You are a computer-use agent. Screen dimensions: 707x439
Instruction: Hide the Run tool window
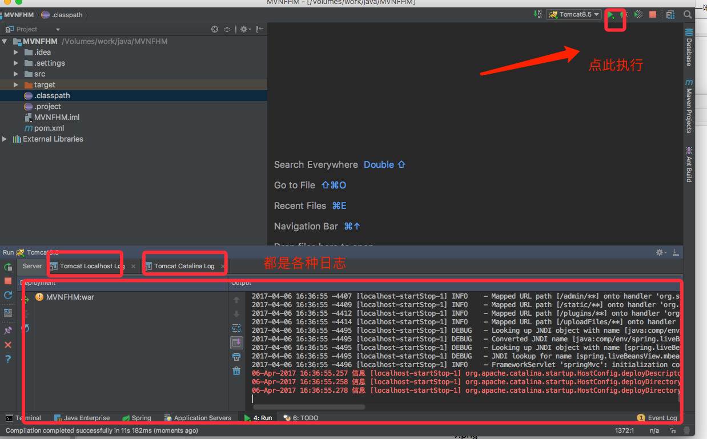[x=676, y=252]
